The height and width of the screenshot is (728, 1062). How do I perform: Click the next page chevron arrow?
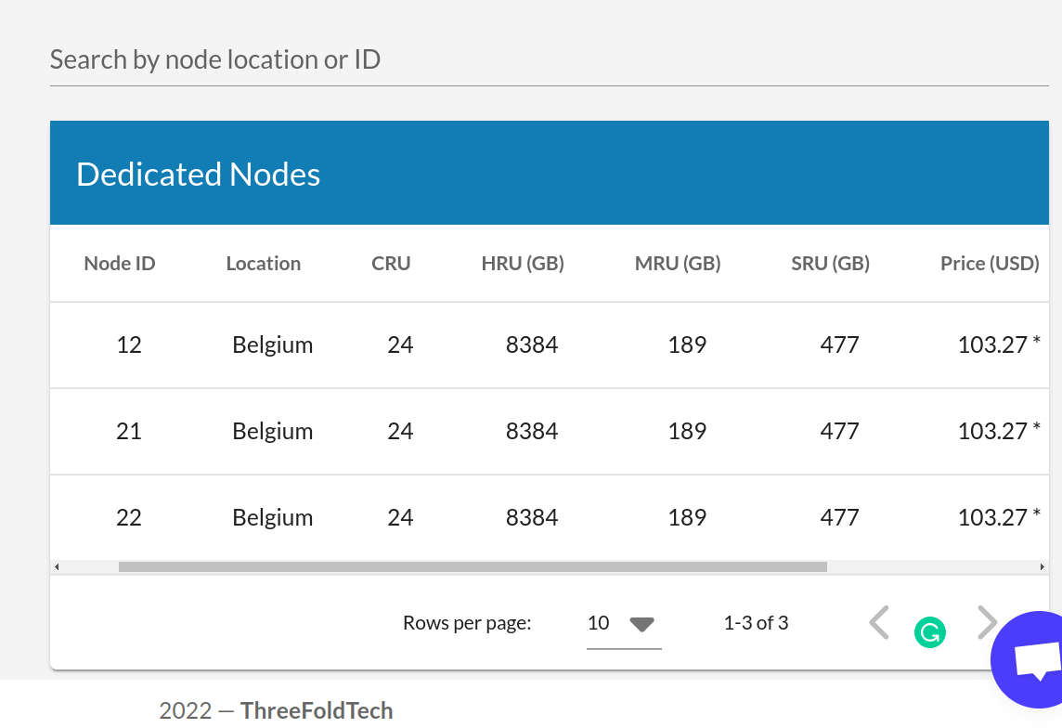click(985, 622)
